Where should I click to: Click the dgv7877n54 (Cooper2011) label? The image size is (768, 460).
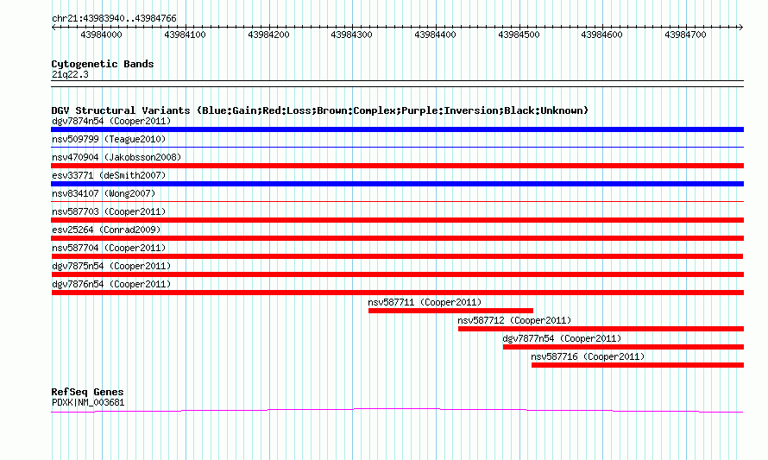562,338
